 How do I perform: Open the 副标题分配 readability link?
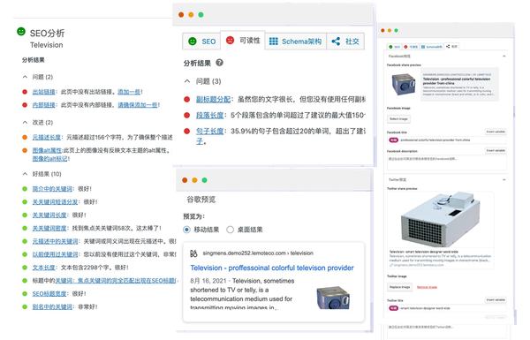(x=213, y=99)
